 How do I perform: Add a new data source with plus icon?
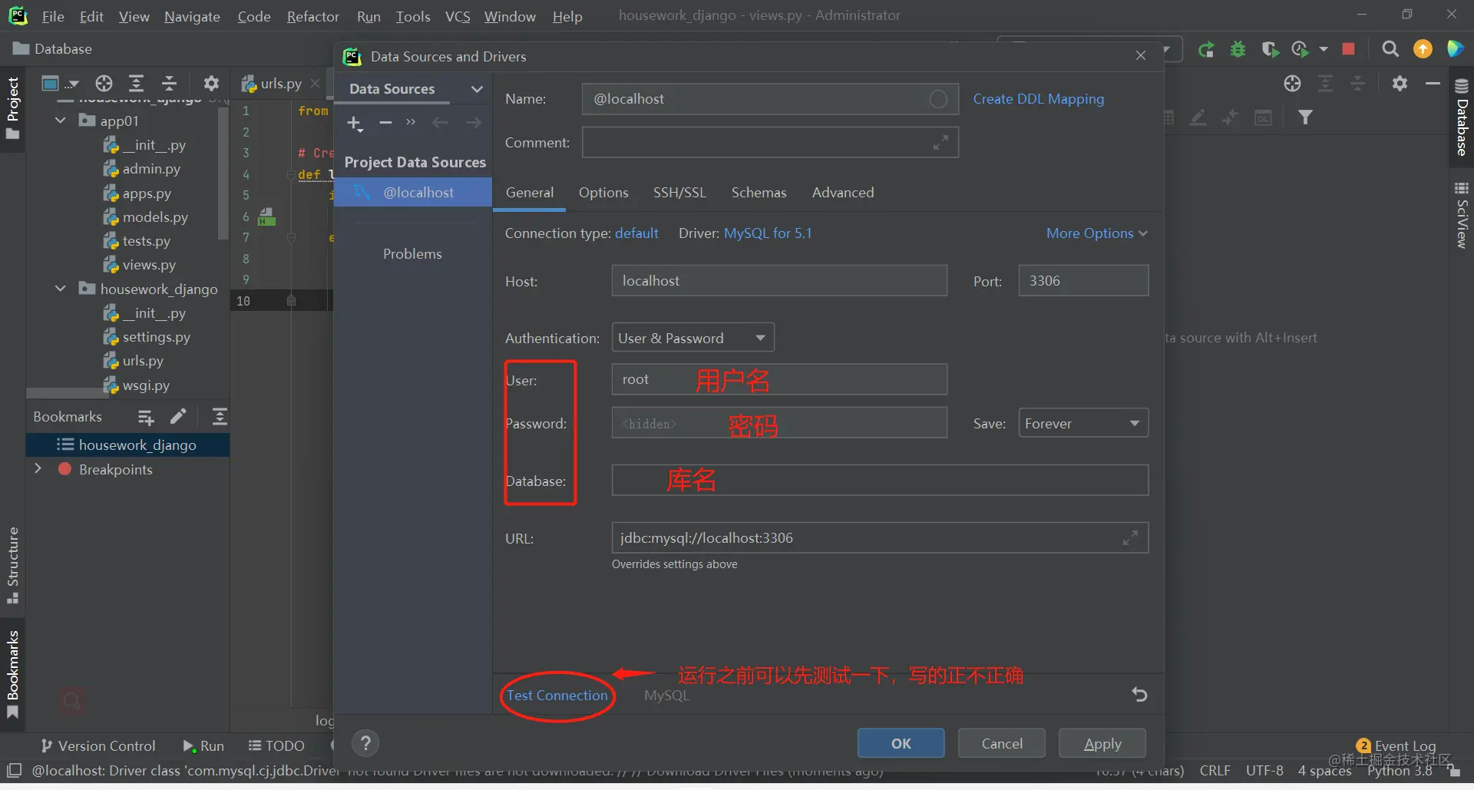[354, 123]
